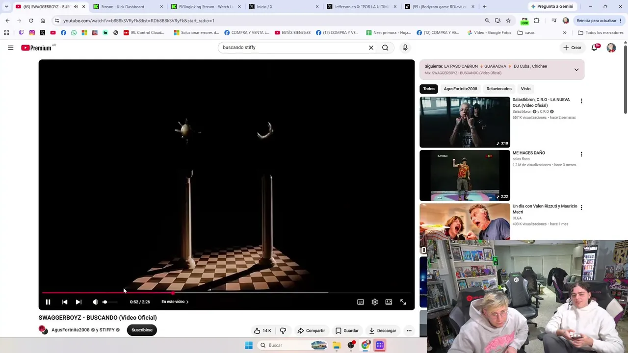Viewport: 628px width, 353px height.
Task: Select the 'Todos' filter chip
Action: click(x=429, y=89)
